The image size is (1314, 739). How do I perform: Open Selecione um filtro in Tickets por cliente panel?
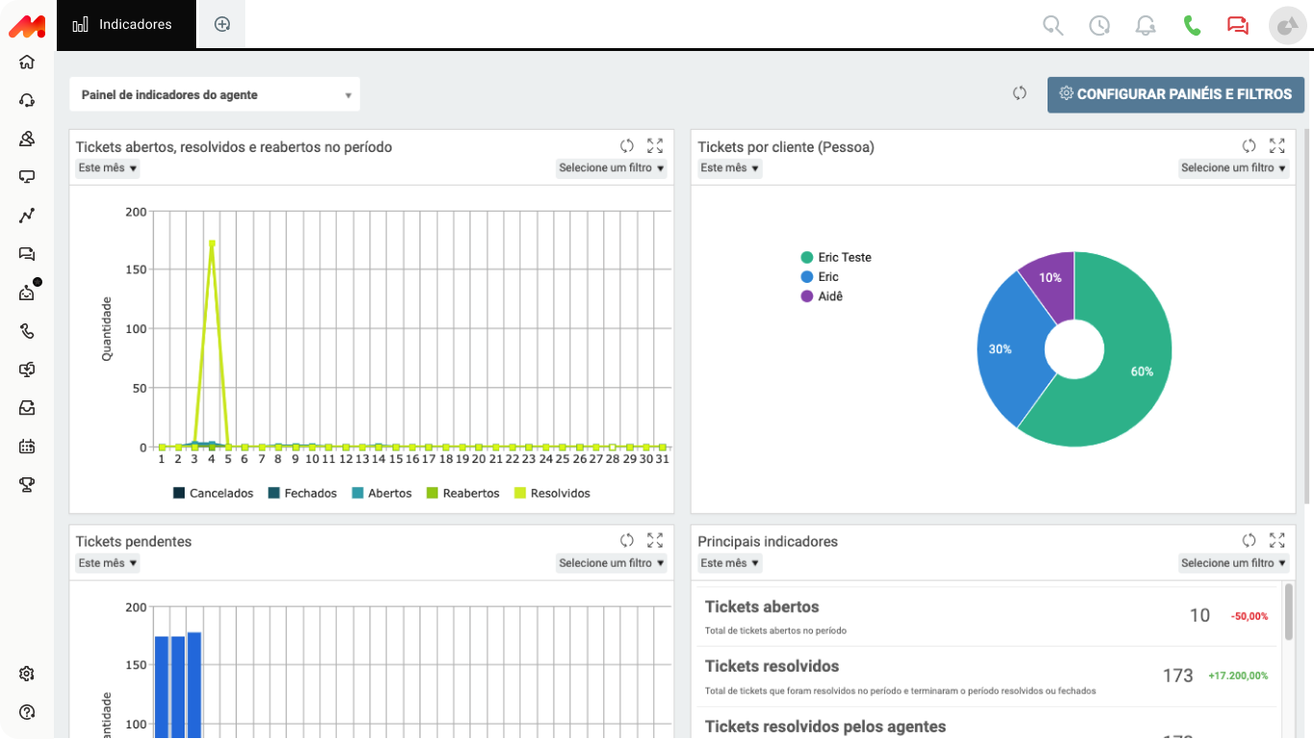(1234, 167)
